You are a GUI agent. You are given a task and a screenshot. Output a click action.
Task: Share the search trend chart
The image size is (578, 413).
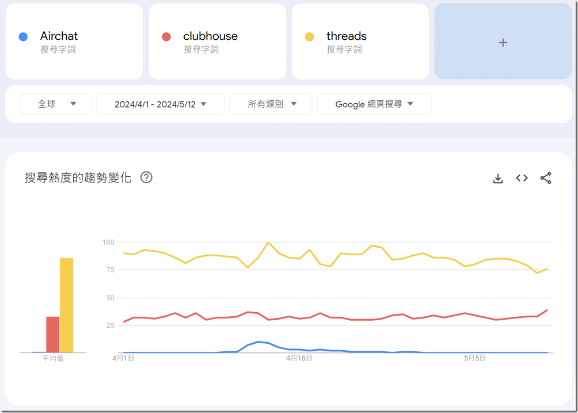pos(546,178)
